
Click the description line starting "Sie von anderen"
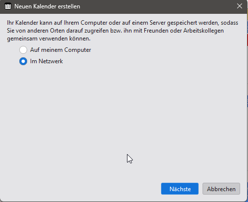coord(115,31)
